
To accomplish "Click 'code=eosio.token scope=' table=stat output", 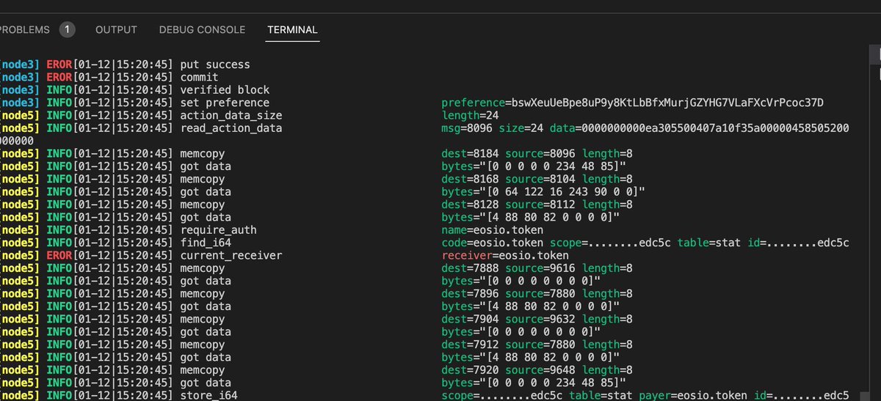I will pos(645,243).
